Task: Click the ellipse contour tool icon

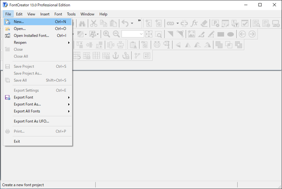Action: [231, 34]
